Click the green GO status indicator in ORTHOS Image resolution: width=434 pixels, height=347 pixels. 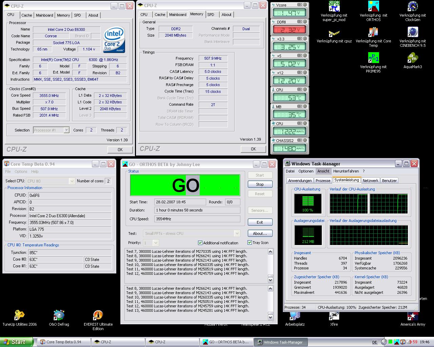click(x=185, y=185)
